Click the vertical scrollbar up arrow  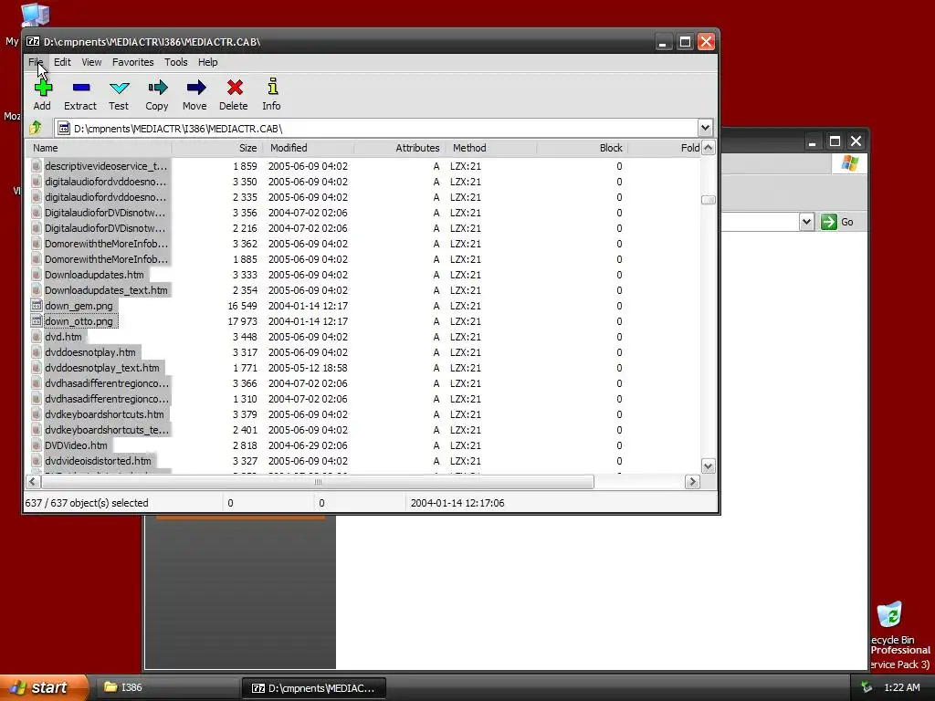(x=708, y=148)
